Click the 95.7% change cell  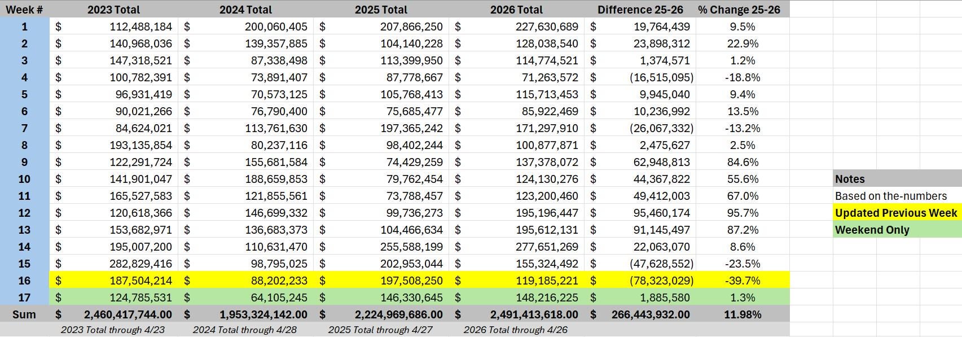tap(742, 213)
